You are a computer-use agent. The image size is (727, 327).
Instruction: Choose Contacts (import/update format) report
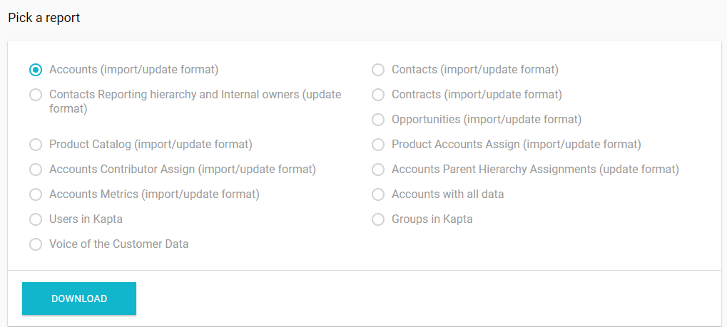378,70
